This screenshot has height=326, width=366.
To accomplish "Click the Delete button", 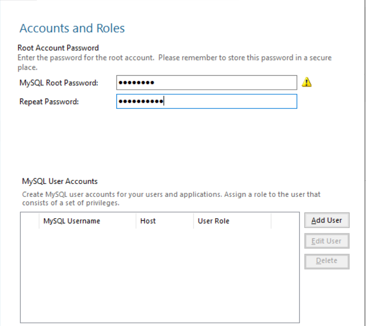I will tap(326, 261).
